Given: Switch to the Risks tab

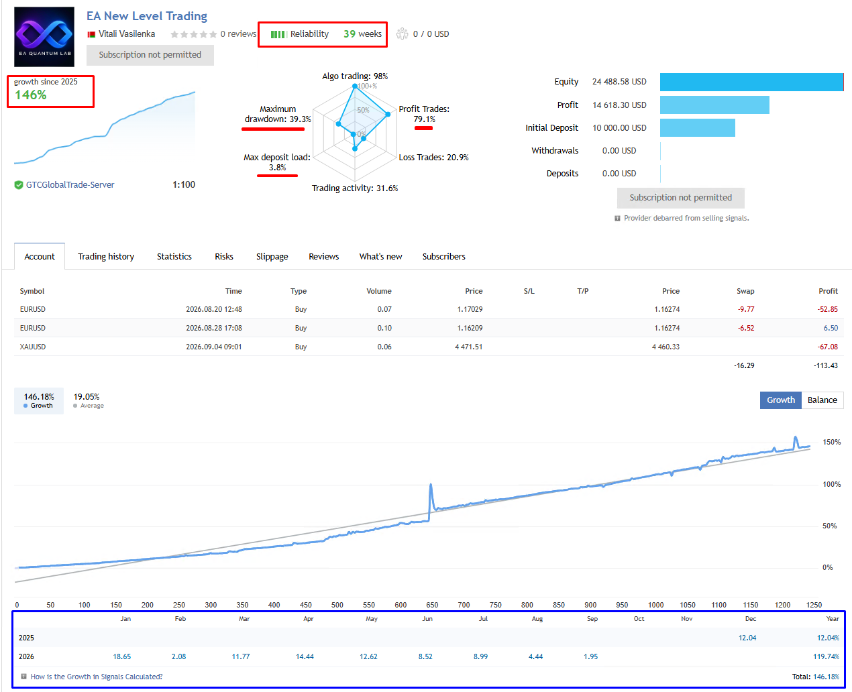Looking at the screenshot, I should point(224,256).
